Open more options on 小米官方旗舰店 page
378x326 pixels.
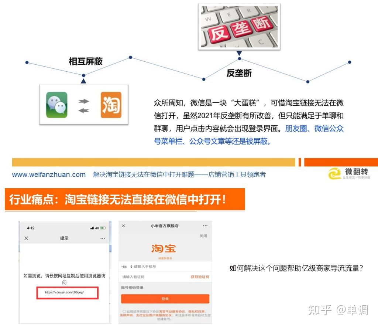[x=205, y=225]
